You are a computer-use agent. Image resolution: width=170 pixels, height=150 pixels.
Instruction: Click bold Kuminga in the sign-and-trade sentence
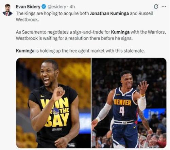click(120, 32)
